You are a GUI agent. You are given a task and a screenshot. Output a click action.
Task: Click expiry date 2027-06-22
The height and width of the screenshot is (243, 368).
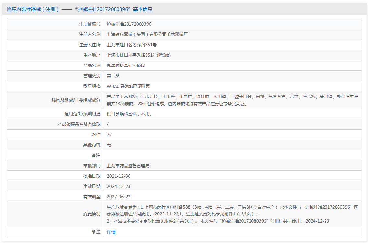pos(118,197)
